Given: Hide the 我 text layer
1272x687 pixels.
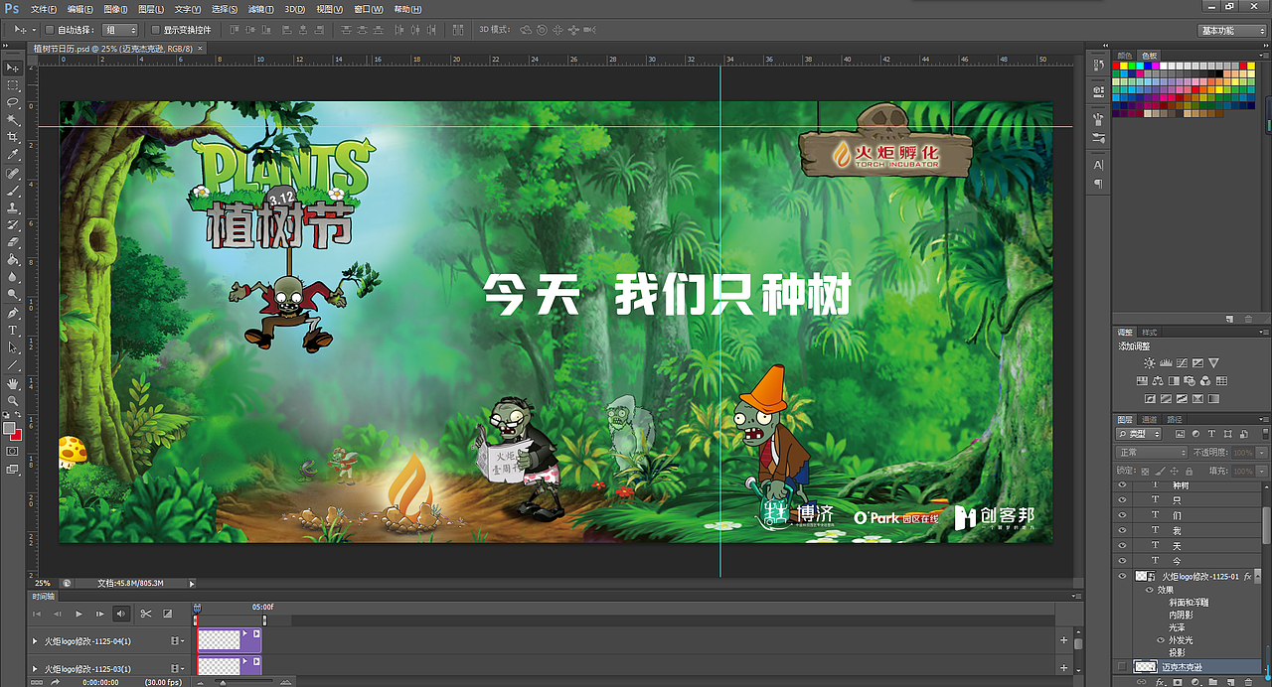Looking at the screenshot, I should point(1123,531).
